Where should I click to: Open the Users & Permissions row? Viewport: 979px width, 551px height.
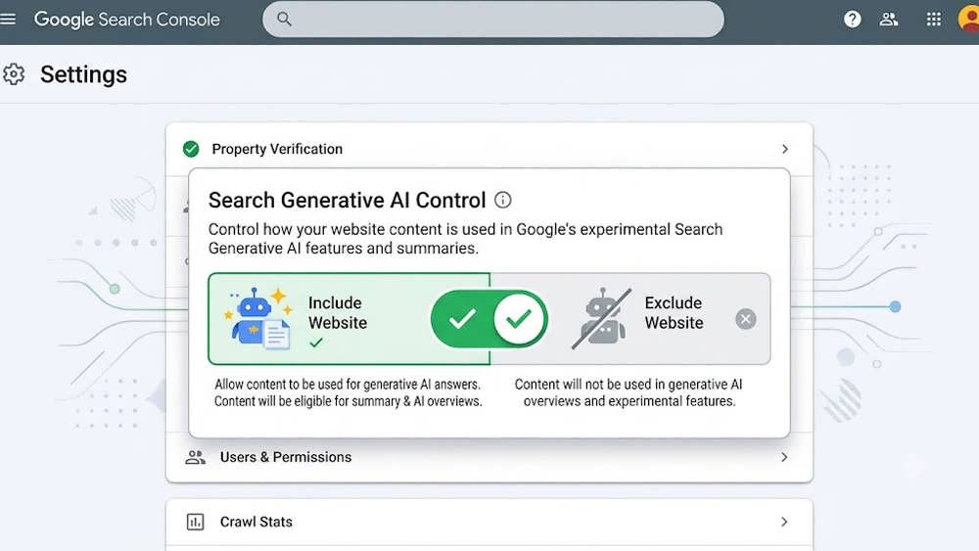click(x=489, y=457)
